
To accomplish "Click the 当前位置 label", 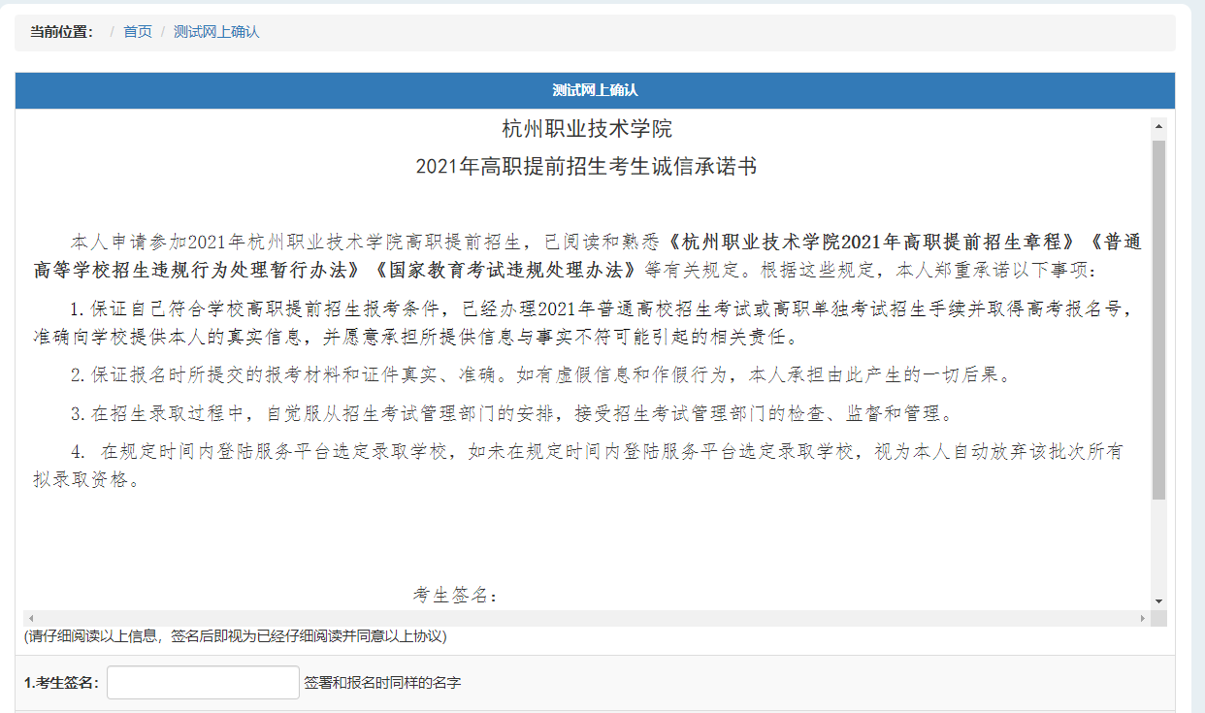I will click(x=61, y=32).
